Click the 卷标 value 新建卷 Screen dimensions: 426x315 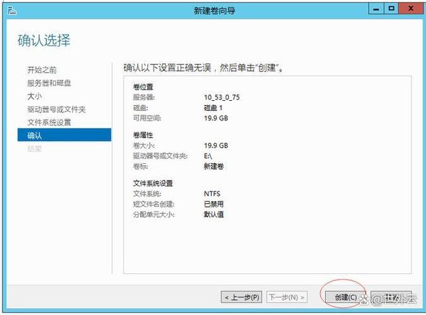(x=214, y=166)
